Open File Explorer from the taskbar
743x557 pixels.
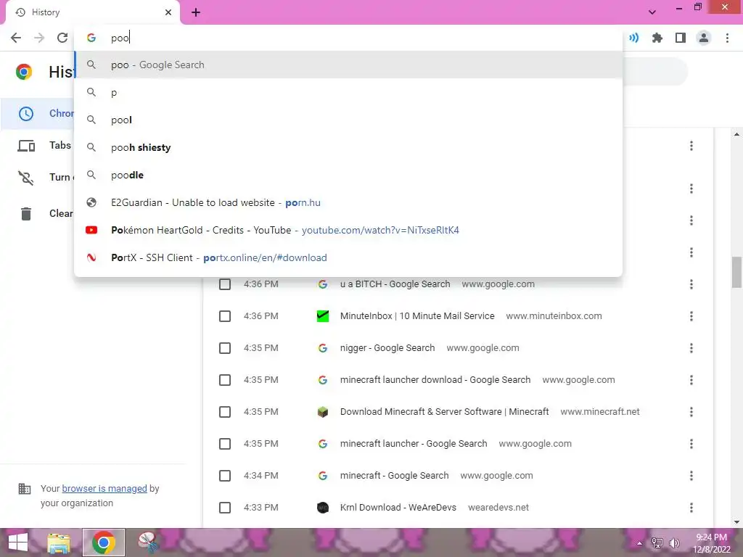[x=59, y=542]
